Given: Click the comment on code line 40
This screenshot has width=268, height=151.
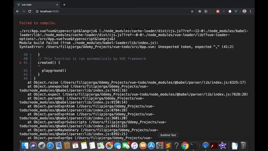Looking at the screenshot, I should (x=92, y=59).
